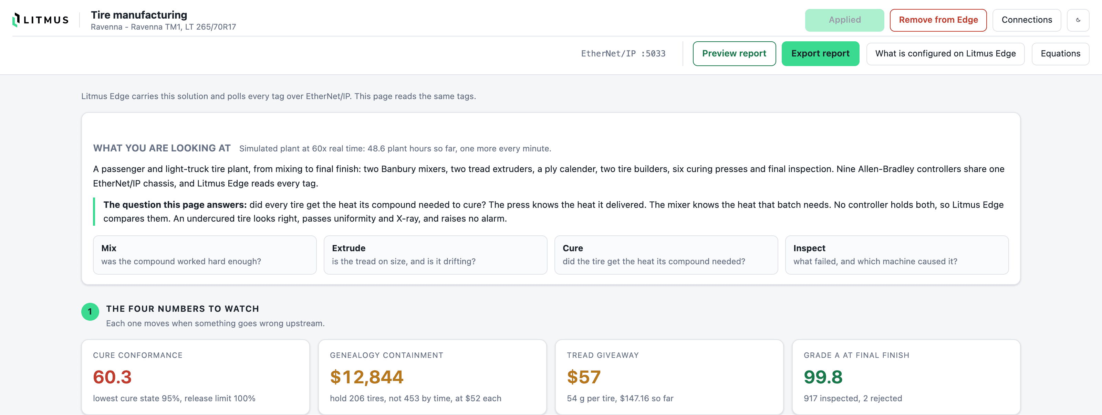Click the Applied status button
Viewport: 1102px width, 415px height.
tap(844, 20)
